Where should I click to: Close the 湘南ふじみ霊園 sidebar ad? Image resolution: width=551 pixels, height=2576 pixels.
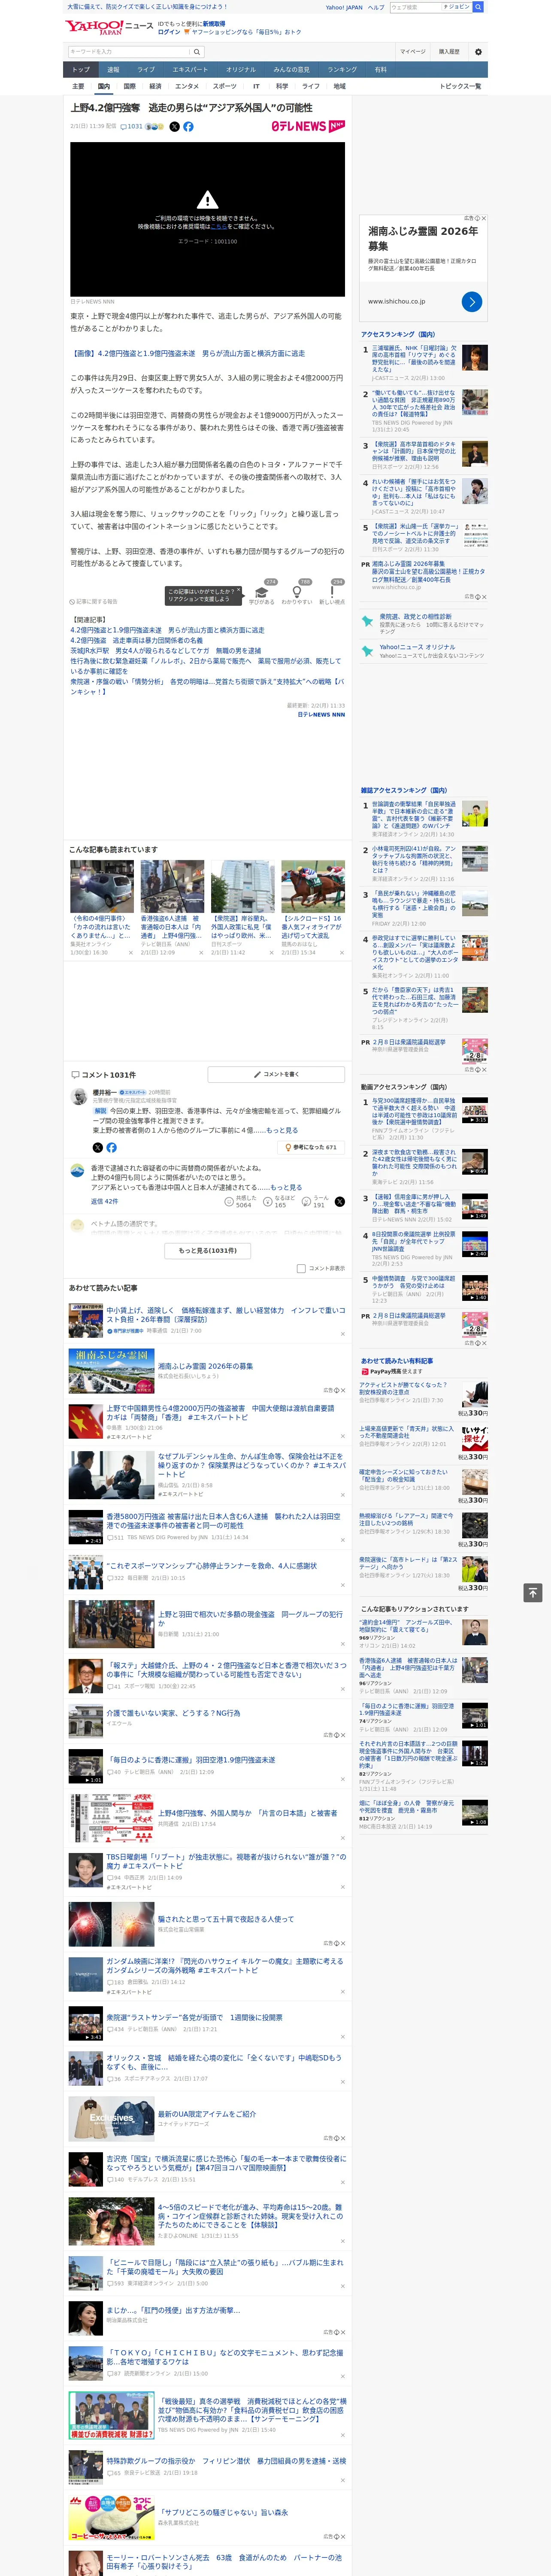(484, 218)
